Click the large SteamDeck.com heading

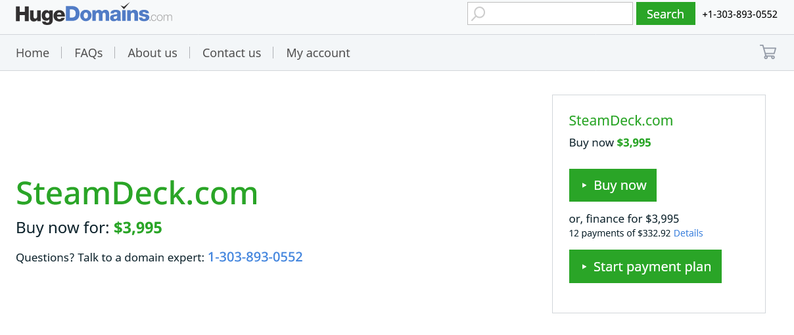137,193
